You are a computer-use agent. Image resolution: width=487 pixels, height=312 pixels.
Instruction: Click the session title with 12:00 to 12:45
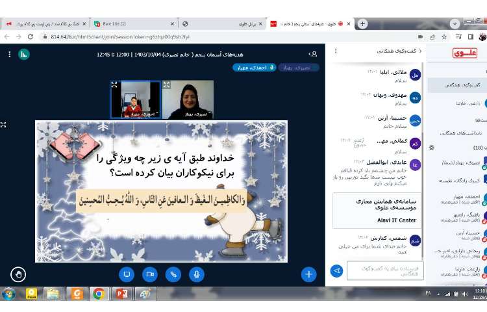point(169,55)
